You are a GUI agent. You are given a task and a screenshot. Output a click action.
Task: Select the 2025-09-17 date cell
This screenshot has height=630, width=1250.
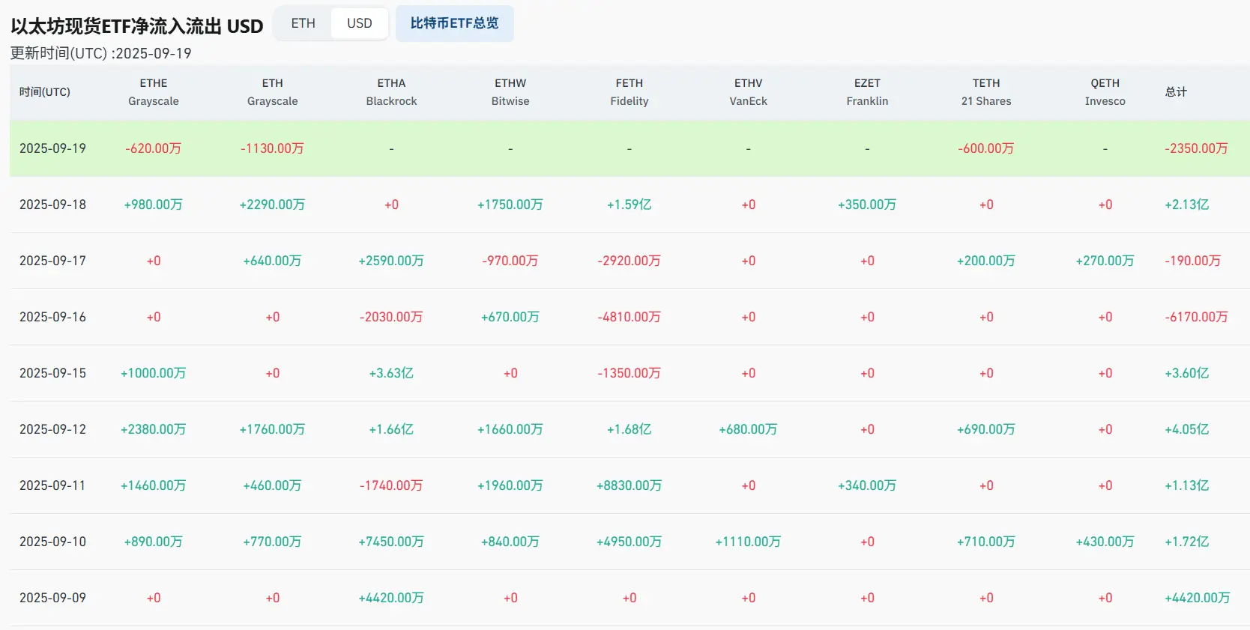(x=52, y=261)
